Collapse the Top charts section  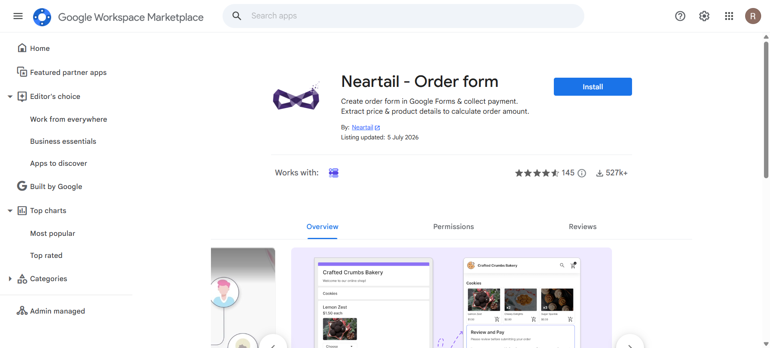(10, 211)
